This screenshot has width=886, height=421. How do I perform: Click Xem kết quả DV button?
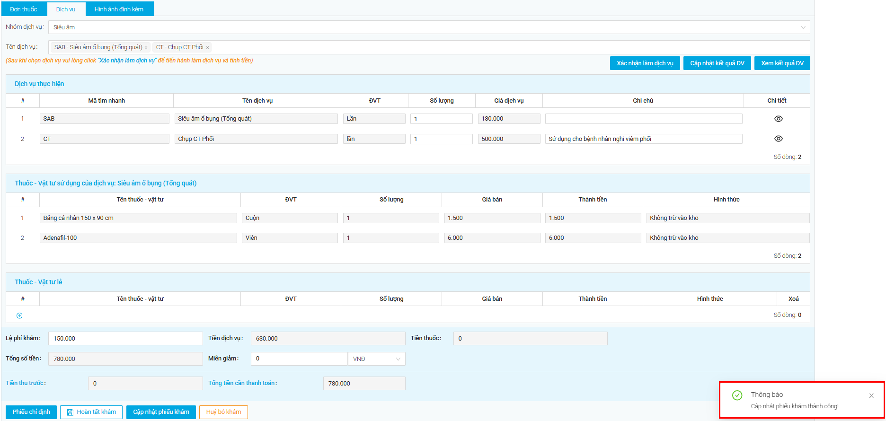782,63
